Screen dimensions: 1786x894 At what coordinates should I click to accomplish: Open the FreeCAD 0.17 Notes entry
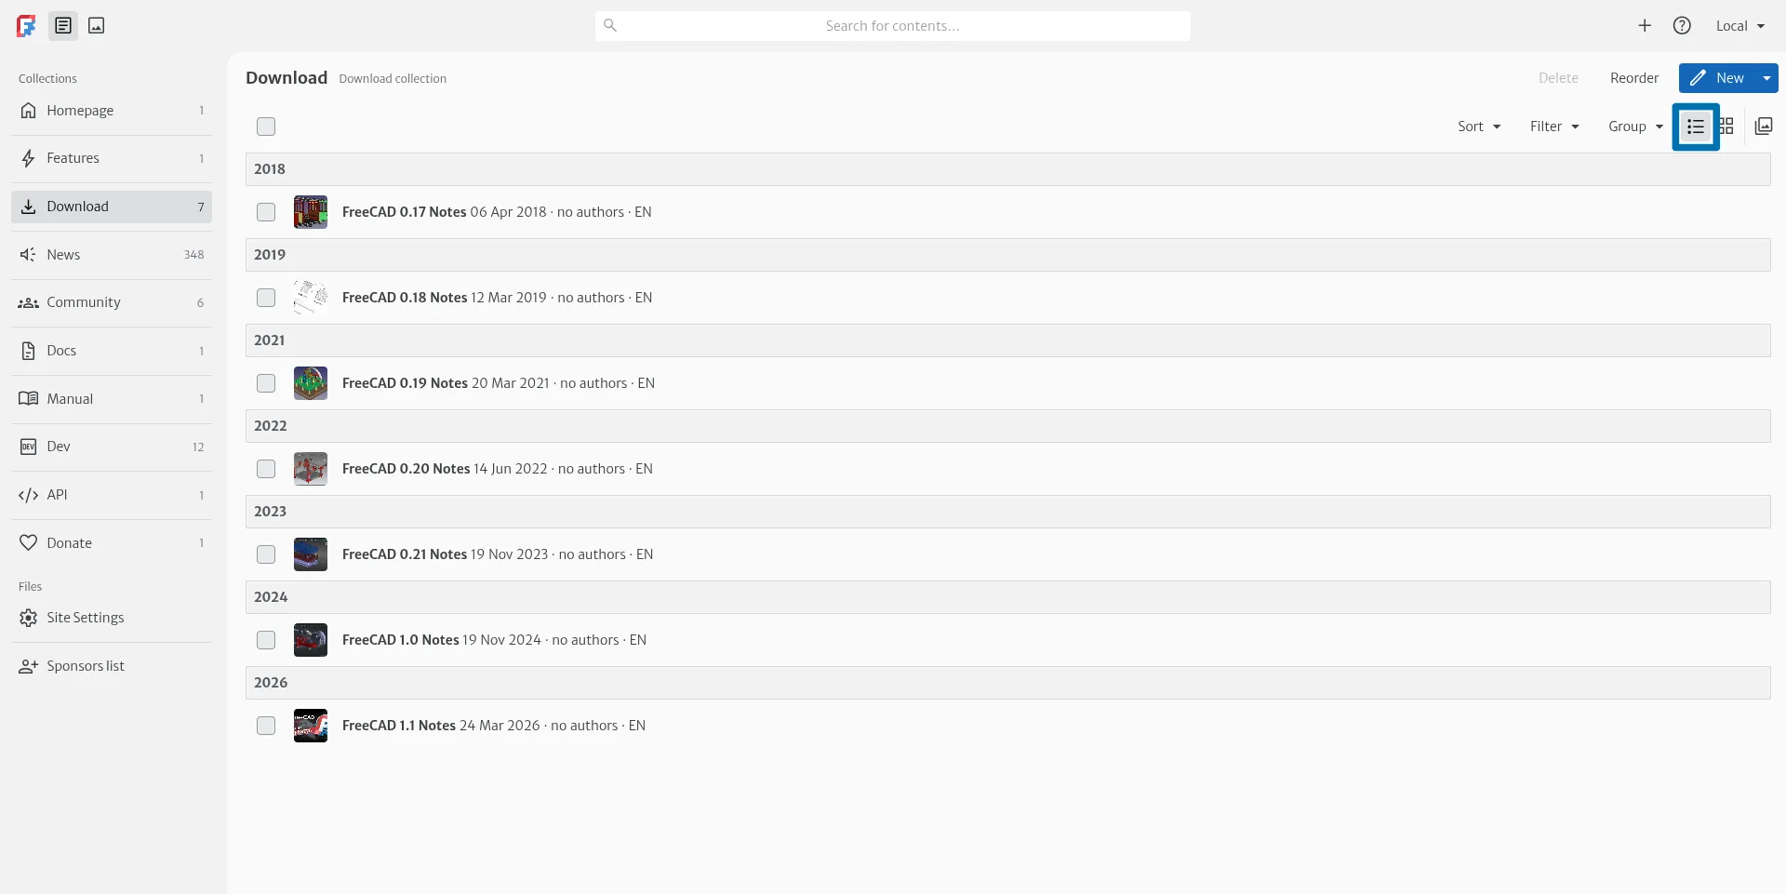click(x=1008, y=212)
